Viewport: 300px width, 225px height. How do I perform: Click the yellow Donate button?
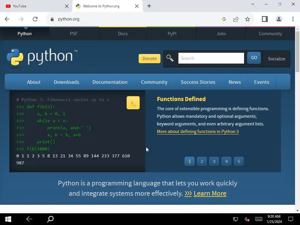(150, 59)
